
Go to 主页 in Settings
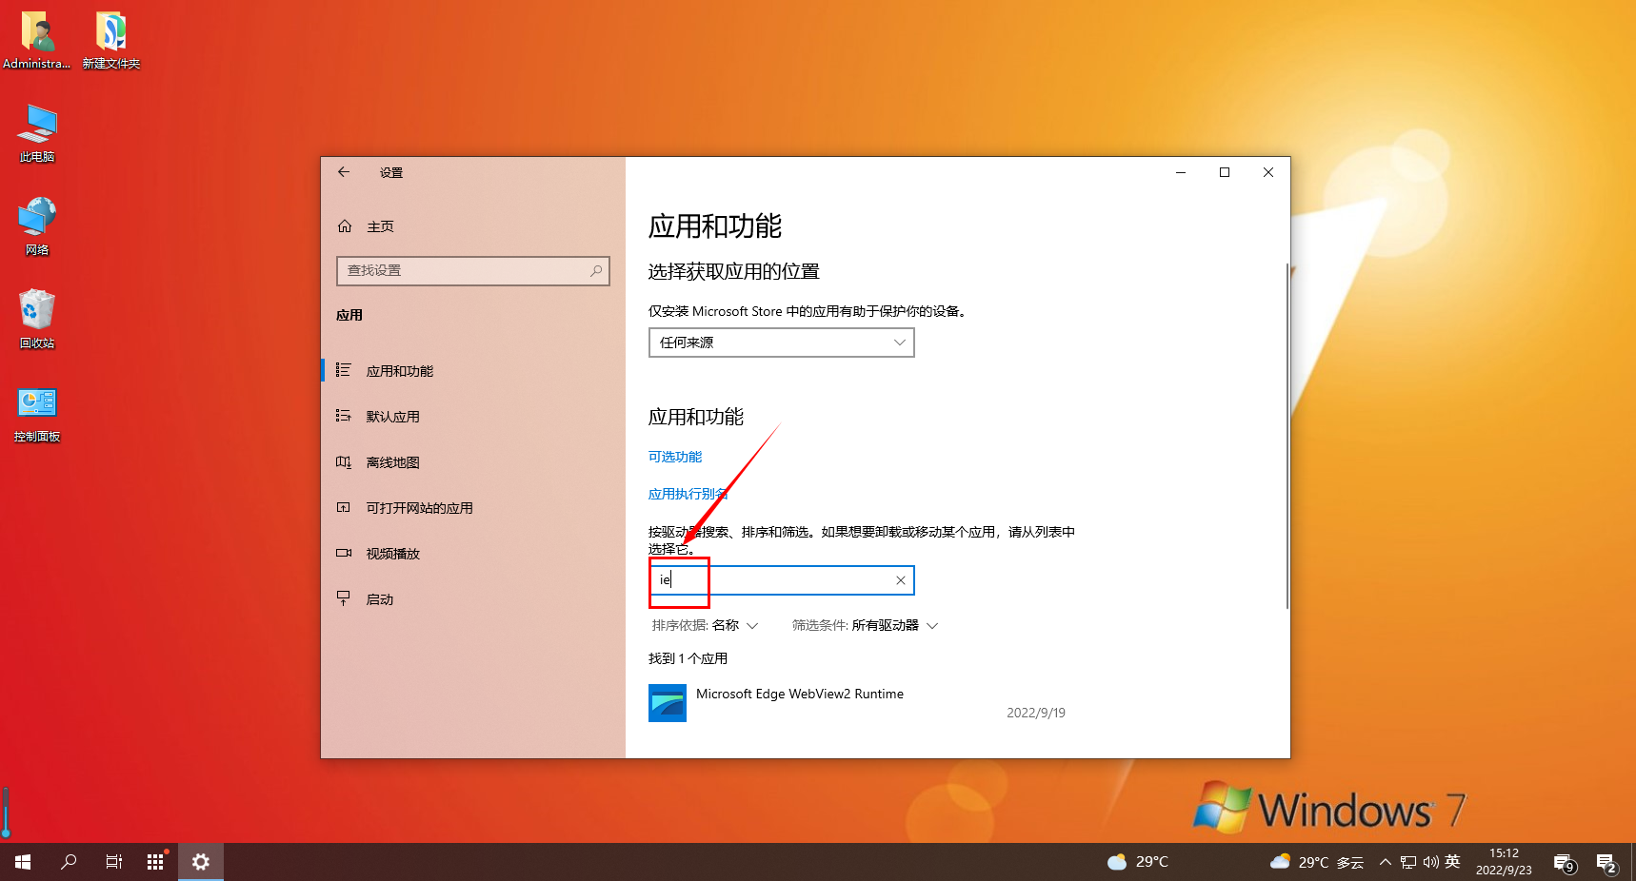click(379, 225)
